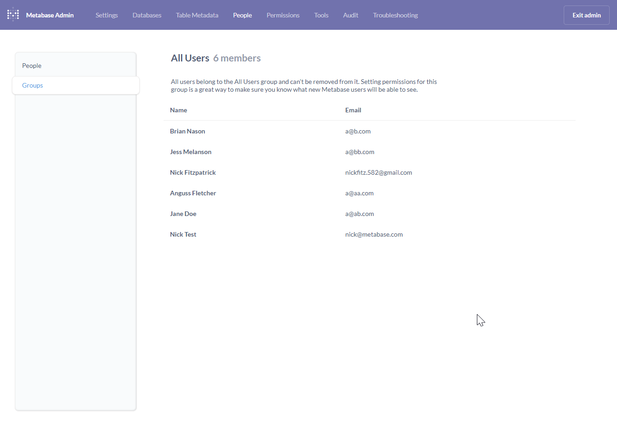The image size is (617, 426).
Task: Click the email nickfitz.582@gmail.com
Action: (379, 172)
